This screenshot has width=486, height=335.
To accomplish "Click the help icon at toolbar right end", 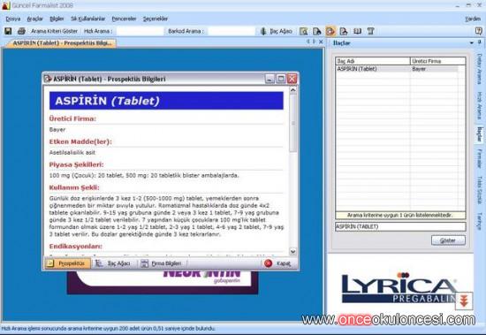I will [x=479, y=31].
